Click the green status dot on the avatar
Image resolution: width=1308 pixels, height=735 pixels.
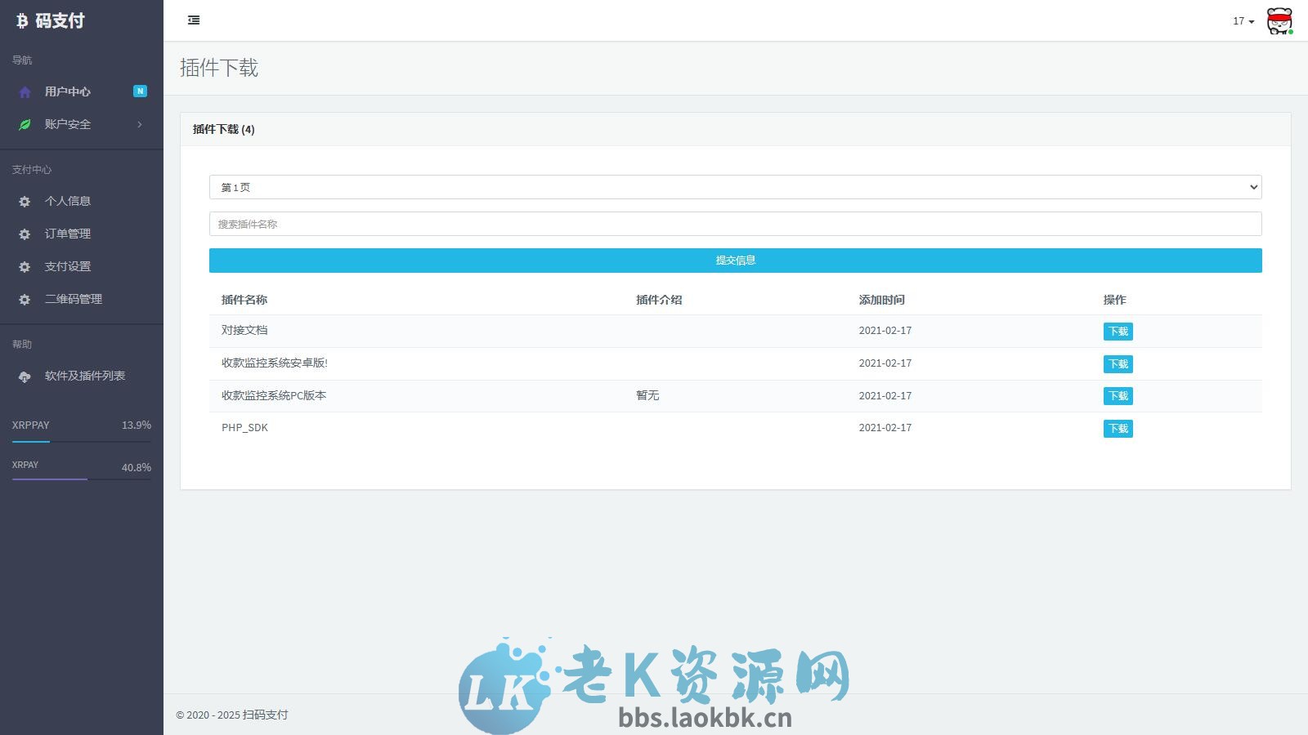1290,33
